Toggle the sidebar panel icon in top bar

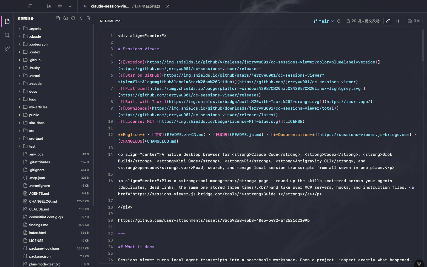(x=30, y=6)
